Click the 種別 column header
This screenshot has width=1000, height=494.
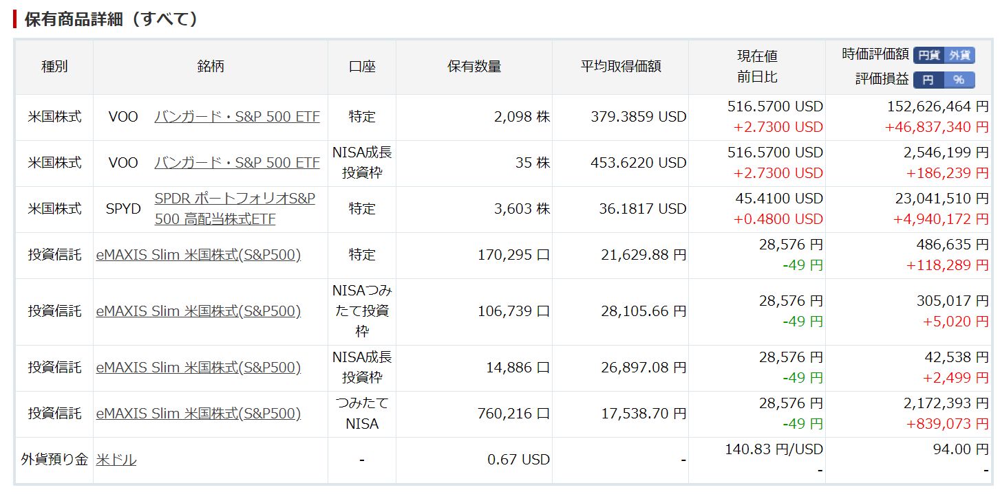(54, 67)
